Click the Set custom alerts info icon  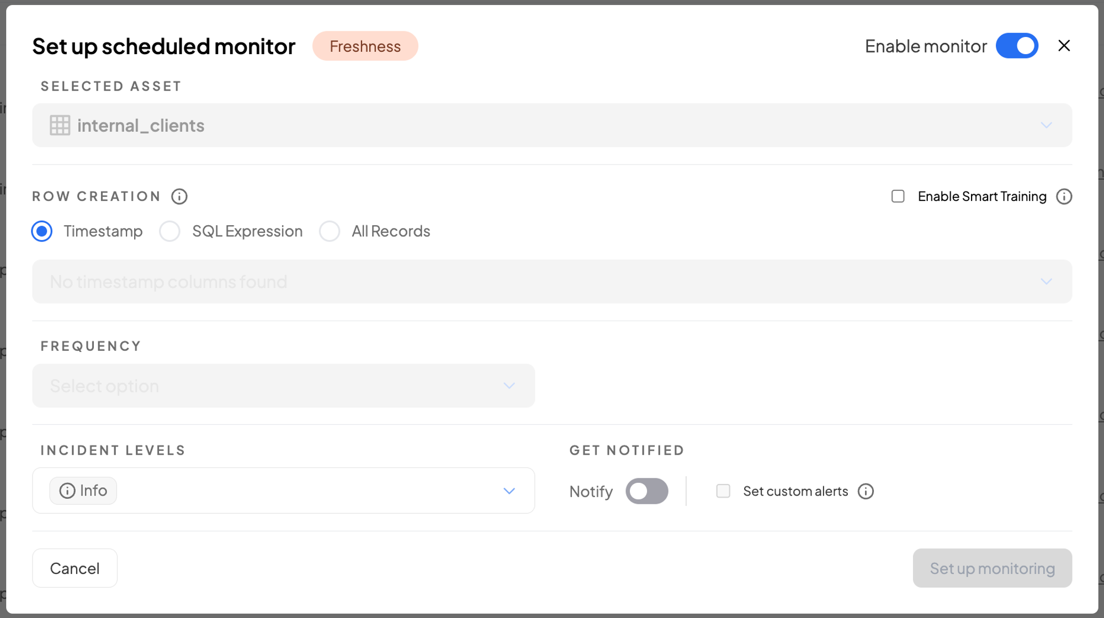866,491
